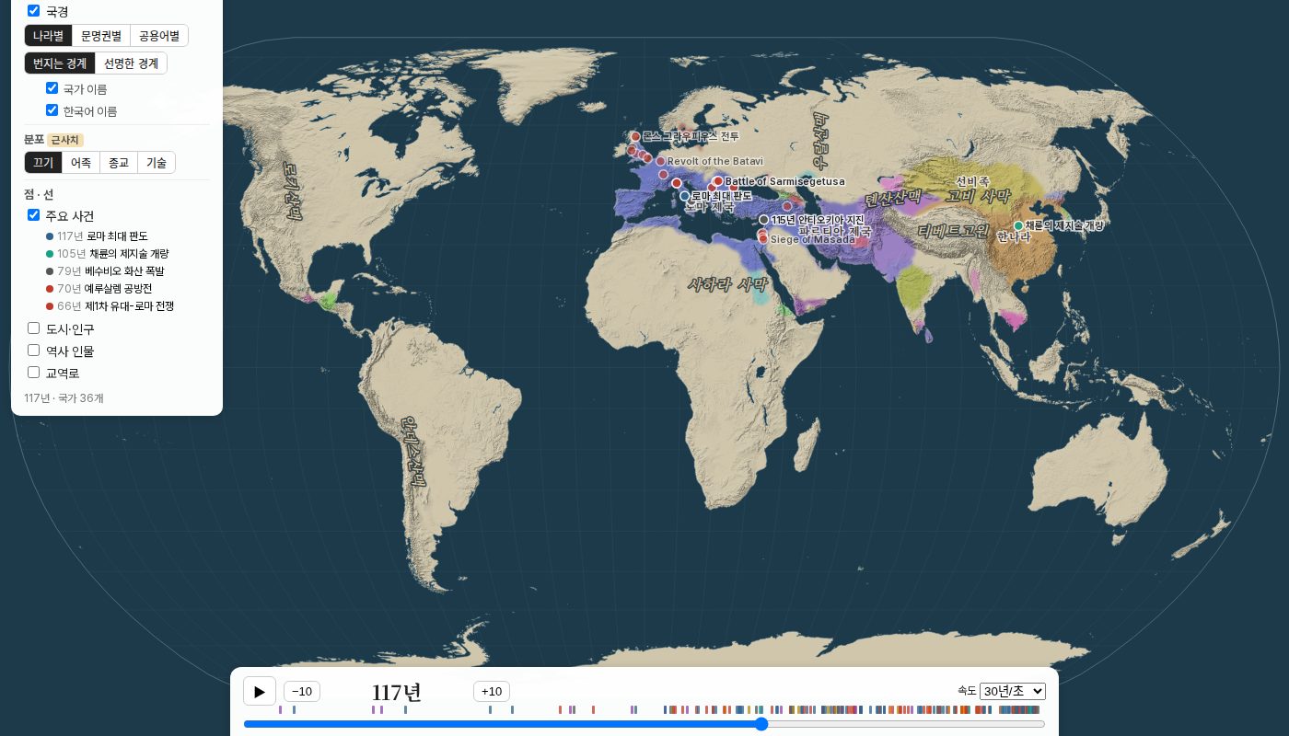The width and height of the screenshot is (1289, 736).
Task: Click the Battle of Sarmisegetusa map marker
Action: [x=718, y=181]
